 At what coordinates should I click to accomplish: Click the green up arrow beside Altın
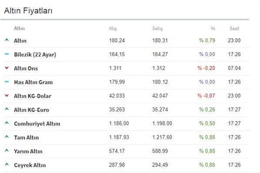(7, 40)
